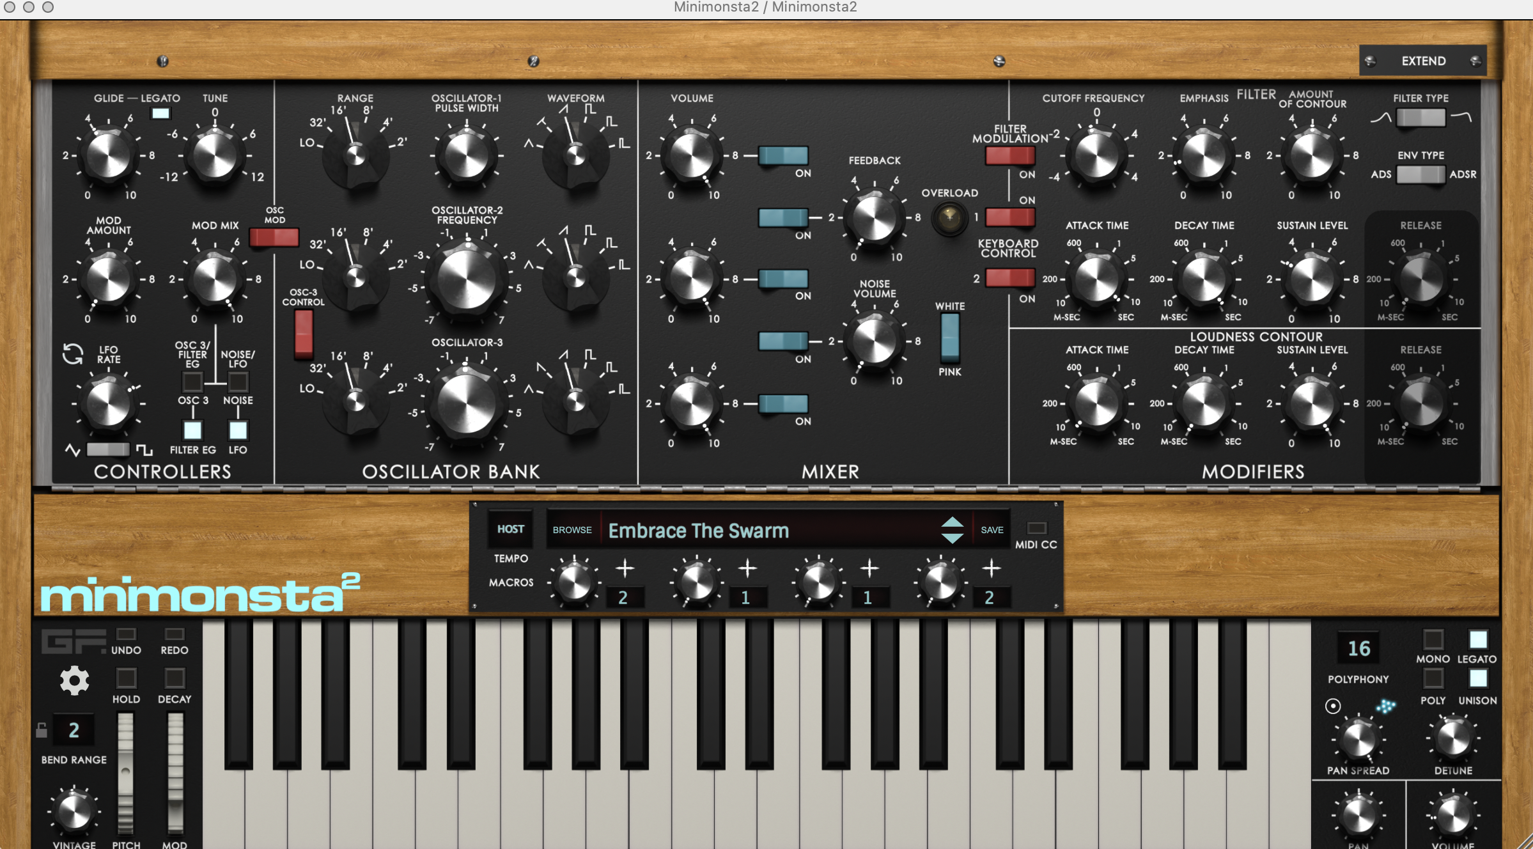Click the Browse presets button

pyautogui.click(x=572, y=530)
